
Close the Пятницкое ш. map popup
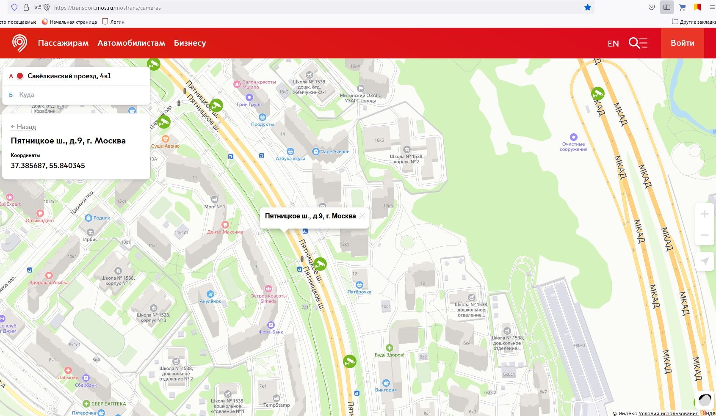(362, 216)
